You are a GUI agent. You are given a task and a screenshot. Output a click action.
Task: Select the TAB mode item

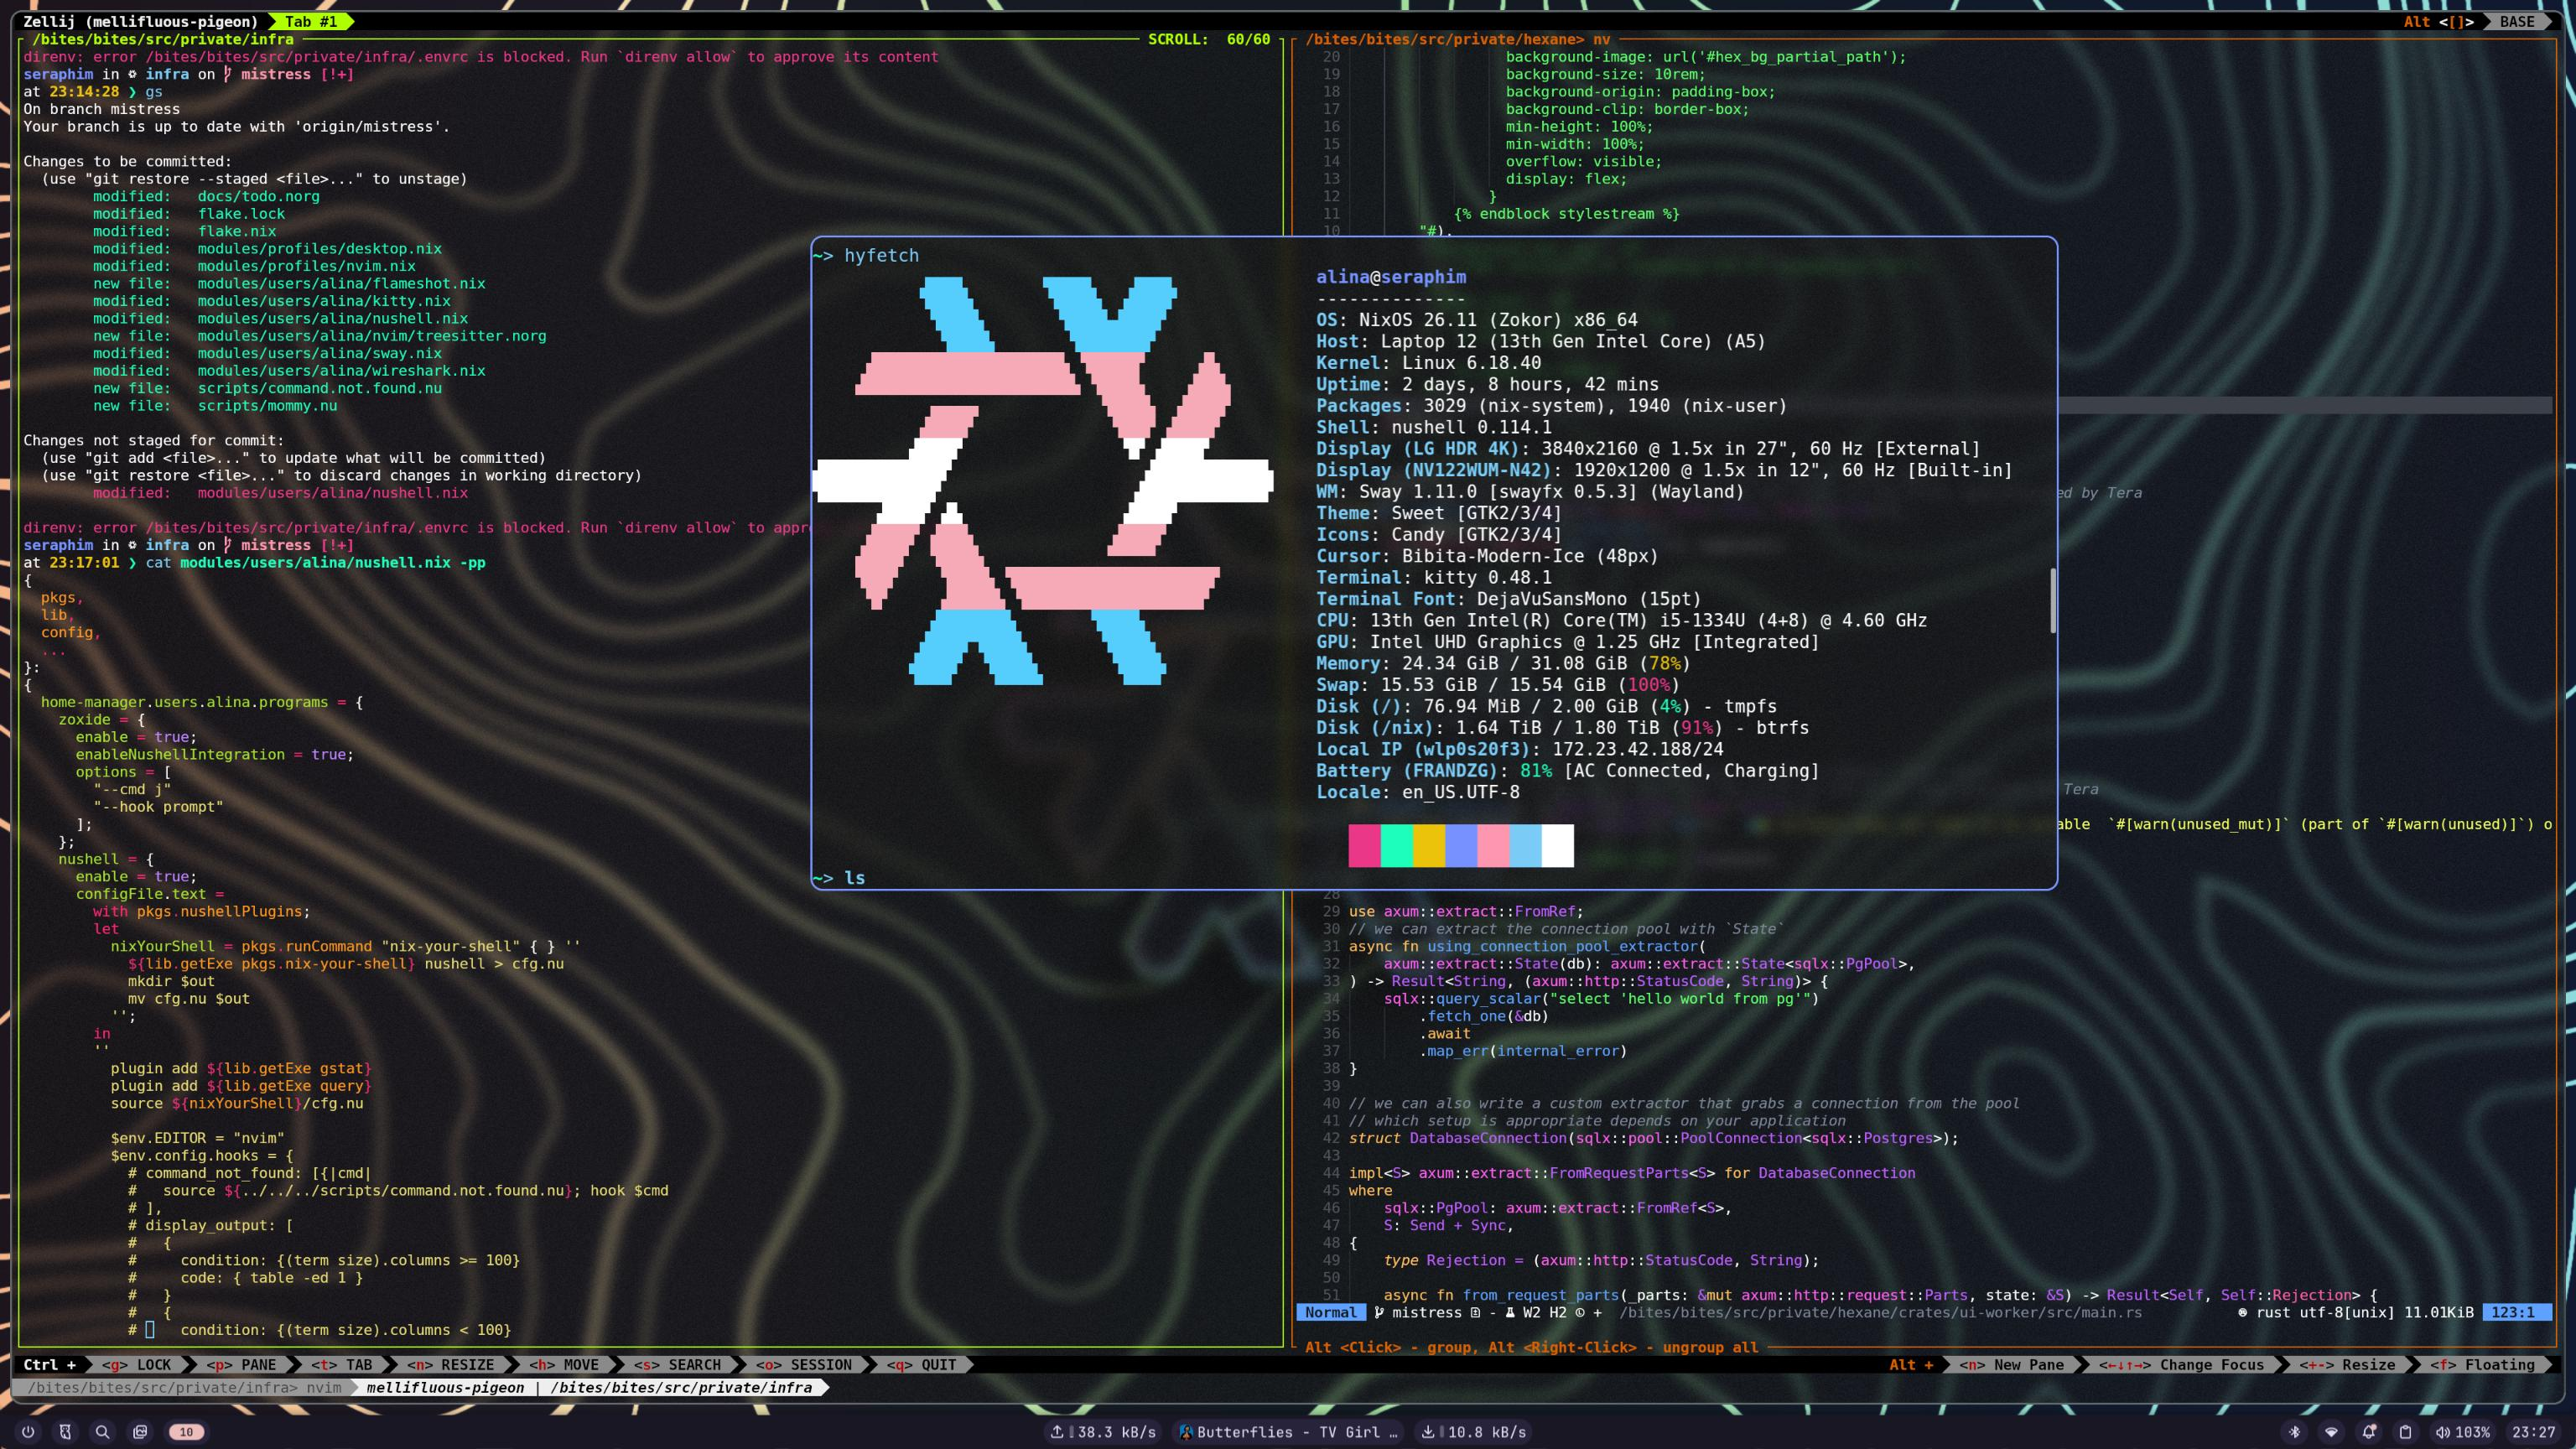[341, 1364]
